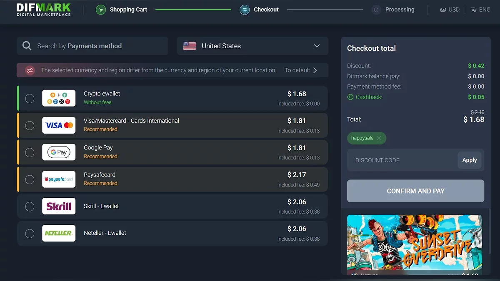Click the Difmark Digital Marketplace logo
500x281 pixels.
43,10
